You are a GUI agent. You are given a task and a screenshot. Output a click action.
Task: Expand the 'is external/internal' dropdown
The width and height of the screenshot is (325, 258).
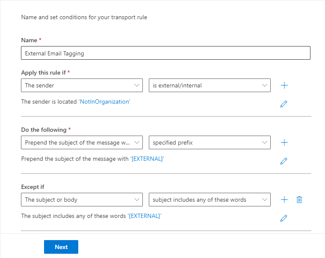[x=210, y=85]
